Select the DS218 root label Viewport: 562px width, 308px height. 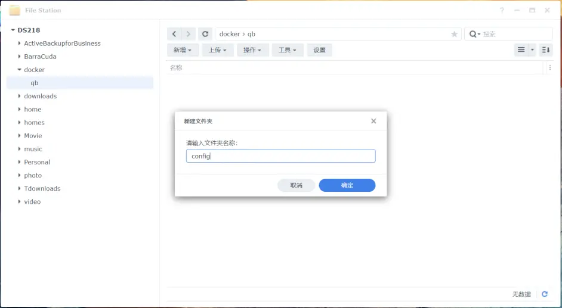click(29, 30)
